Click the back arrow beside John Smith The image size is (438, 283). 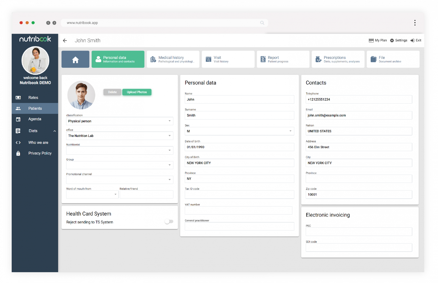pos(65,41)
